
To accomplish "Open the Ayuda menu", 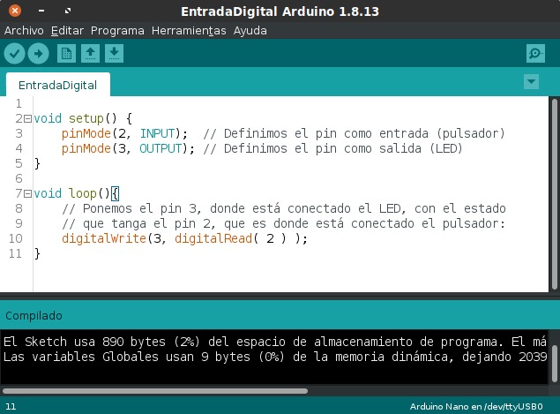I will 250,30.
